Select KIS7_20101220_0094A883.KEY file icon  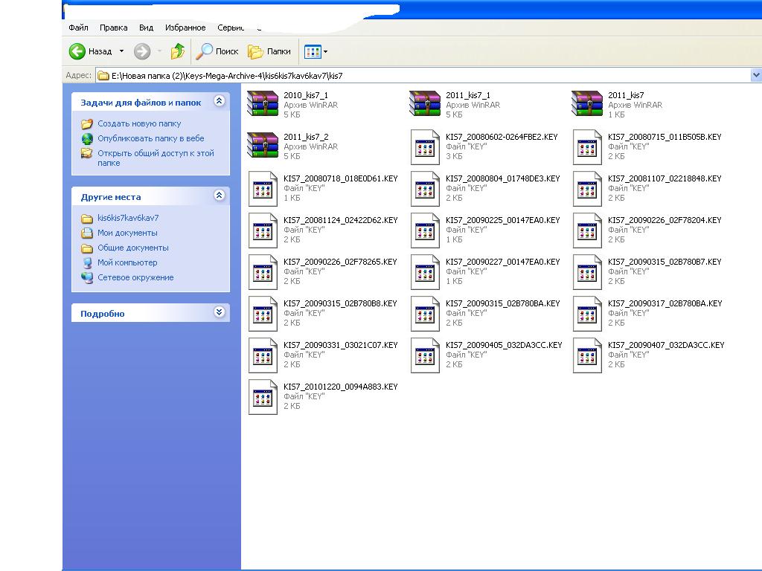[263, 397]
